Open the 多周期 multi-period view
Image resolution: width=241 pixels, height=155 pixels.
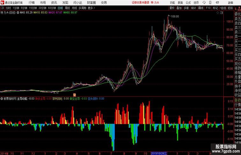click(x=82, y=8)
